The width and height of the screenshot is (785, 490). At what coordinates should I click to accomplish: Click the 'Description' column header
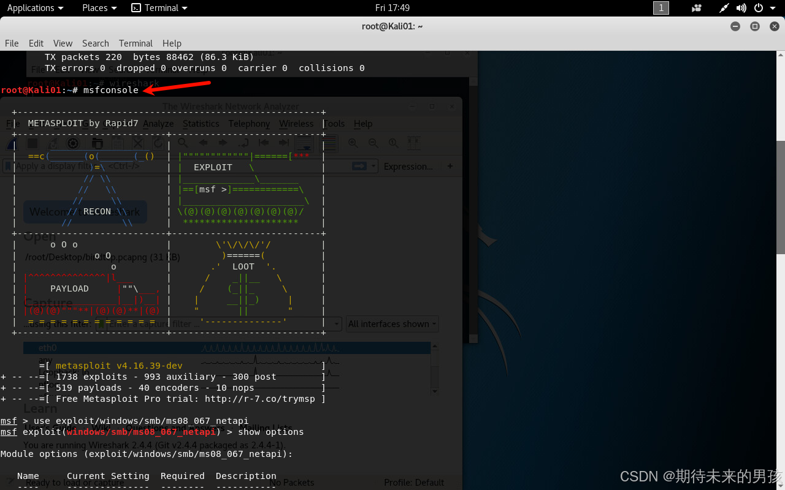246,476
